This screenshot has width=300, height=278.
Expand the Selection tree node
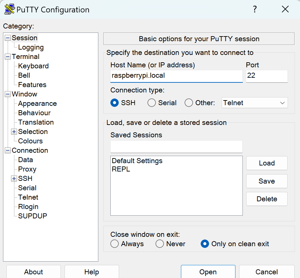[x=14, y=132]
